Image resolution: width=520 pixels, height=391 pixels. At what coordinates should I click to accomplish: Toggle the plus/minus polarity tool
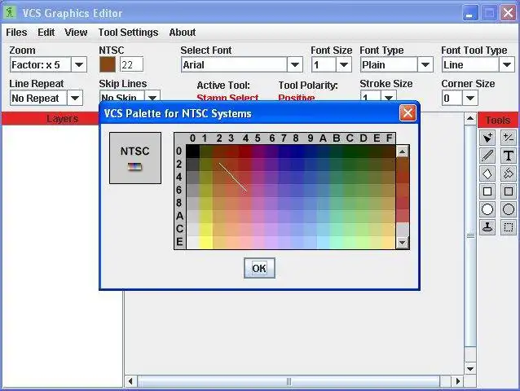(x=509, y=138)
